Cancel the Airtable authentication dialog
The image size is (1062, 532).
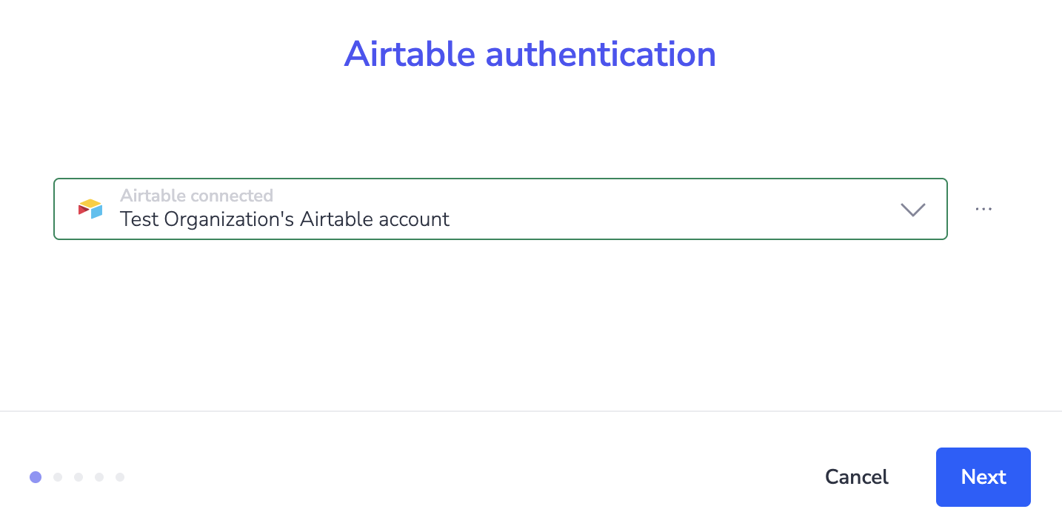[x=857, y=477]
